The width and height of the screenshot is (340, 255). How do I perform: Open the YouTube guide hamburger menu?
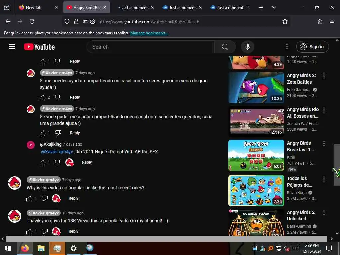(12, 47)
